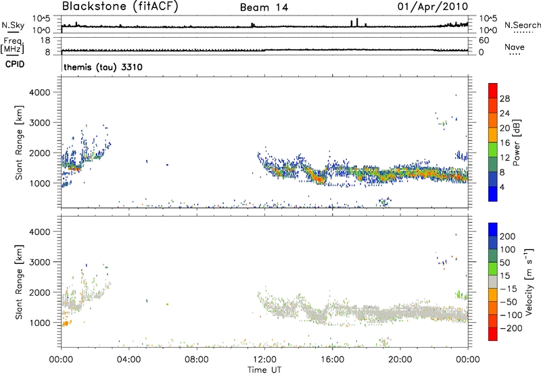Image resolution: width=541 pixels, height=374 pixels.
Task: Click the 'N.Search' legend label
Action: click(x=523, y=25)
